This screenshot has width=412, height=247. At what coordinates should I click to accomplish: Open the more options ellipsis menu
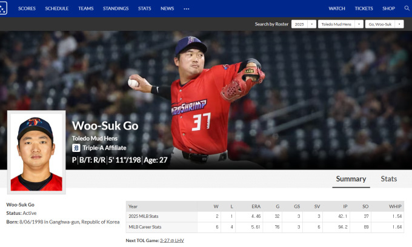coord(186,8)
